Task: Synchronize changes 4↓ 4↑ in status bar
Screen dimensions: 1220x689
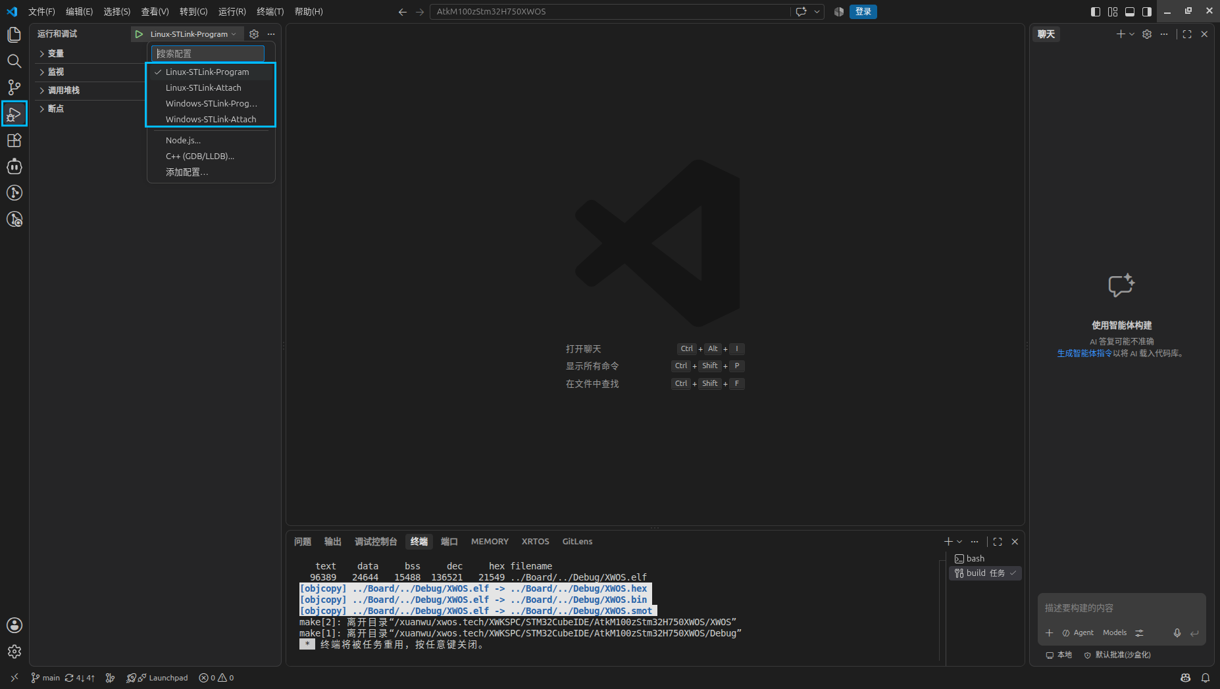Action: pos(80,678)
